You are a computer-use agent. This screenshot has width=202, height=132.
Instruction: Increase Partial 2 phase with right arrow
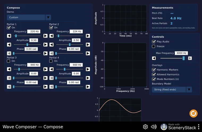point(88,53)
